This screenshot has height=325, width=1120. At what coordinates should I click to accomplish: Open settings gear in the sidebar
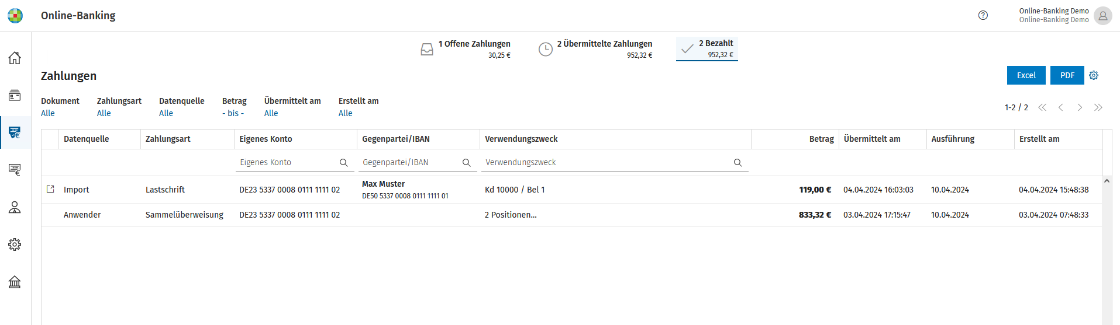point(15,244)
